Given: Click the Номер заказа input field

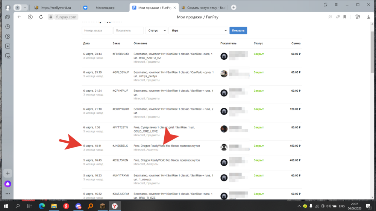Looking at the screenshot, I should coord(97,30).
